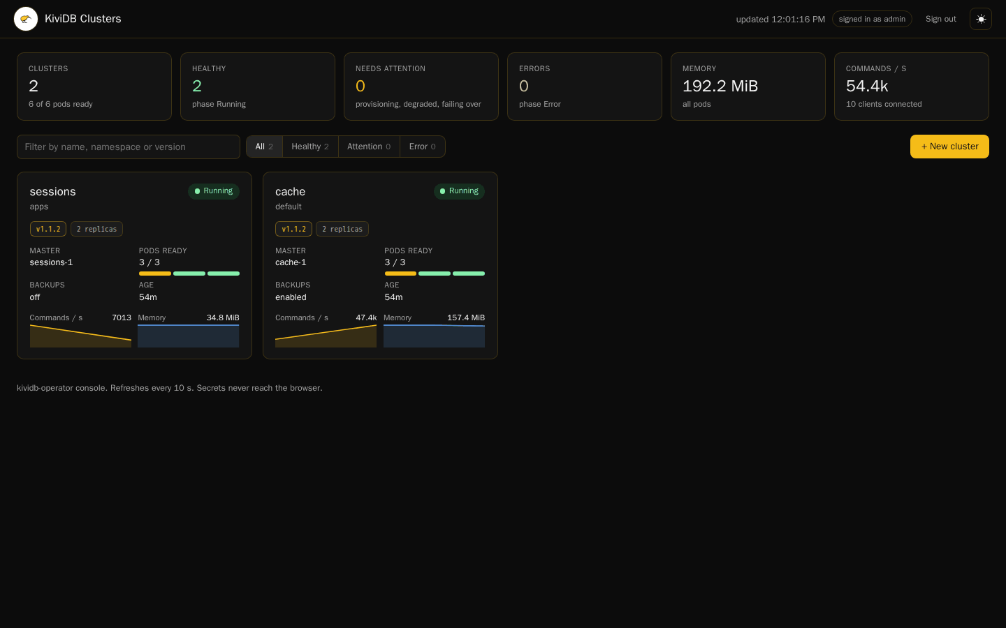This screenshot has width=1006, height=628.
Task: Click the Needs Attention summary card
Action: pyautogui.click(x=421, y=87)
